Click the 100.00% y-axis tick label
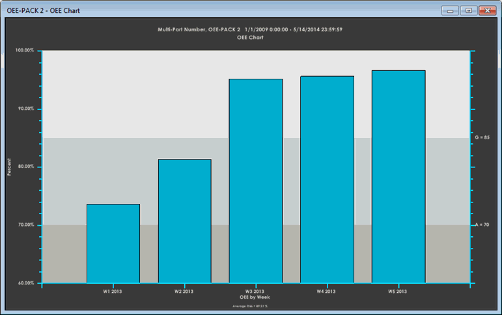502x315 pixels. [x=25, y=51]
